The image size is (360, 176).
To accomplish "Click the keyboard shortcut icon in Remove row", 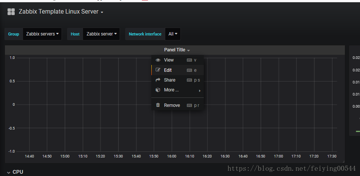I will coord(189,105).
